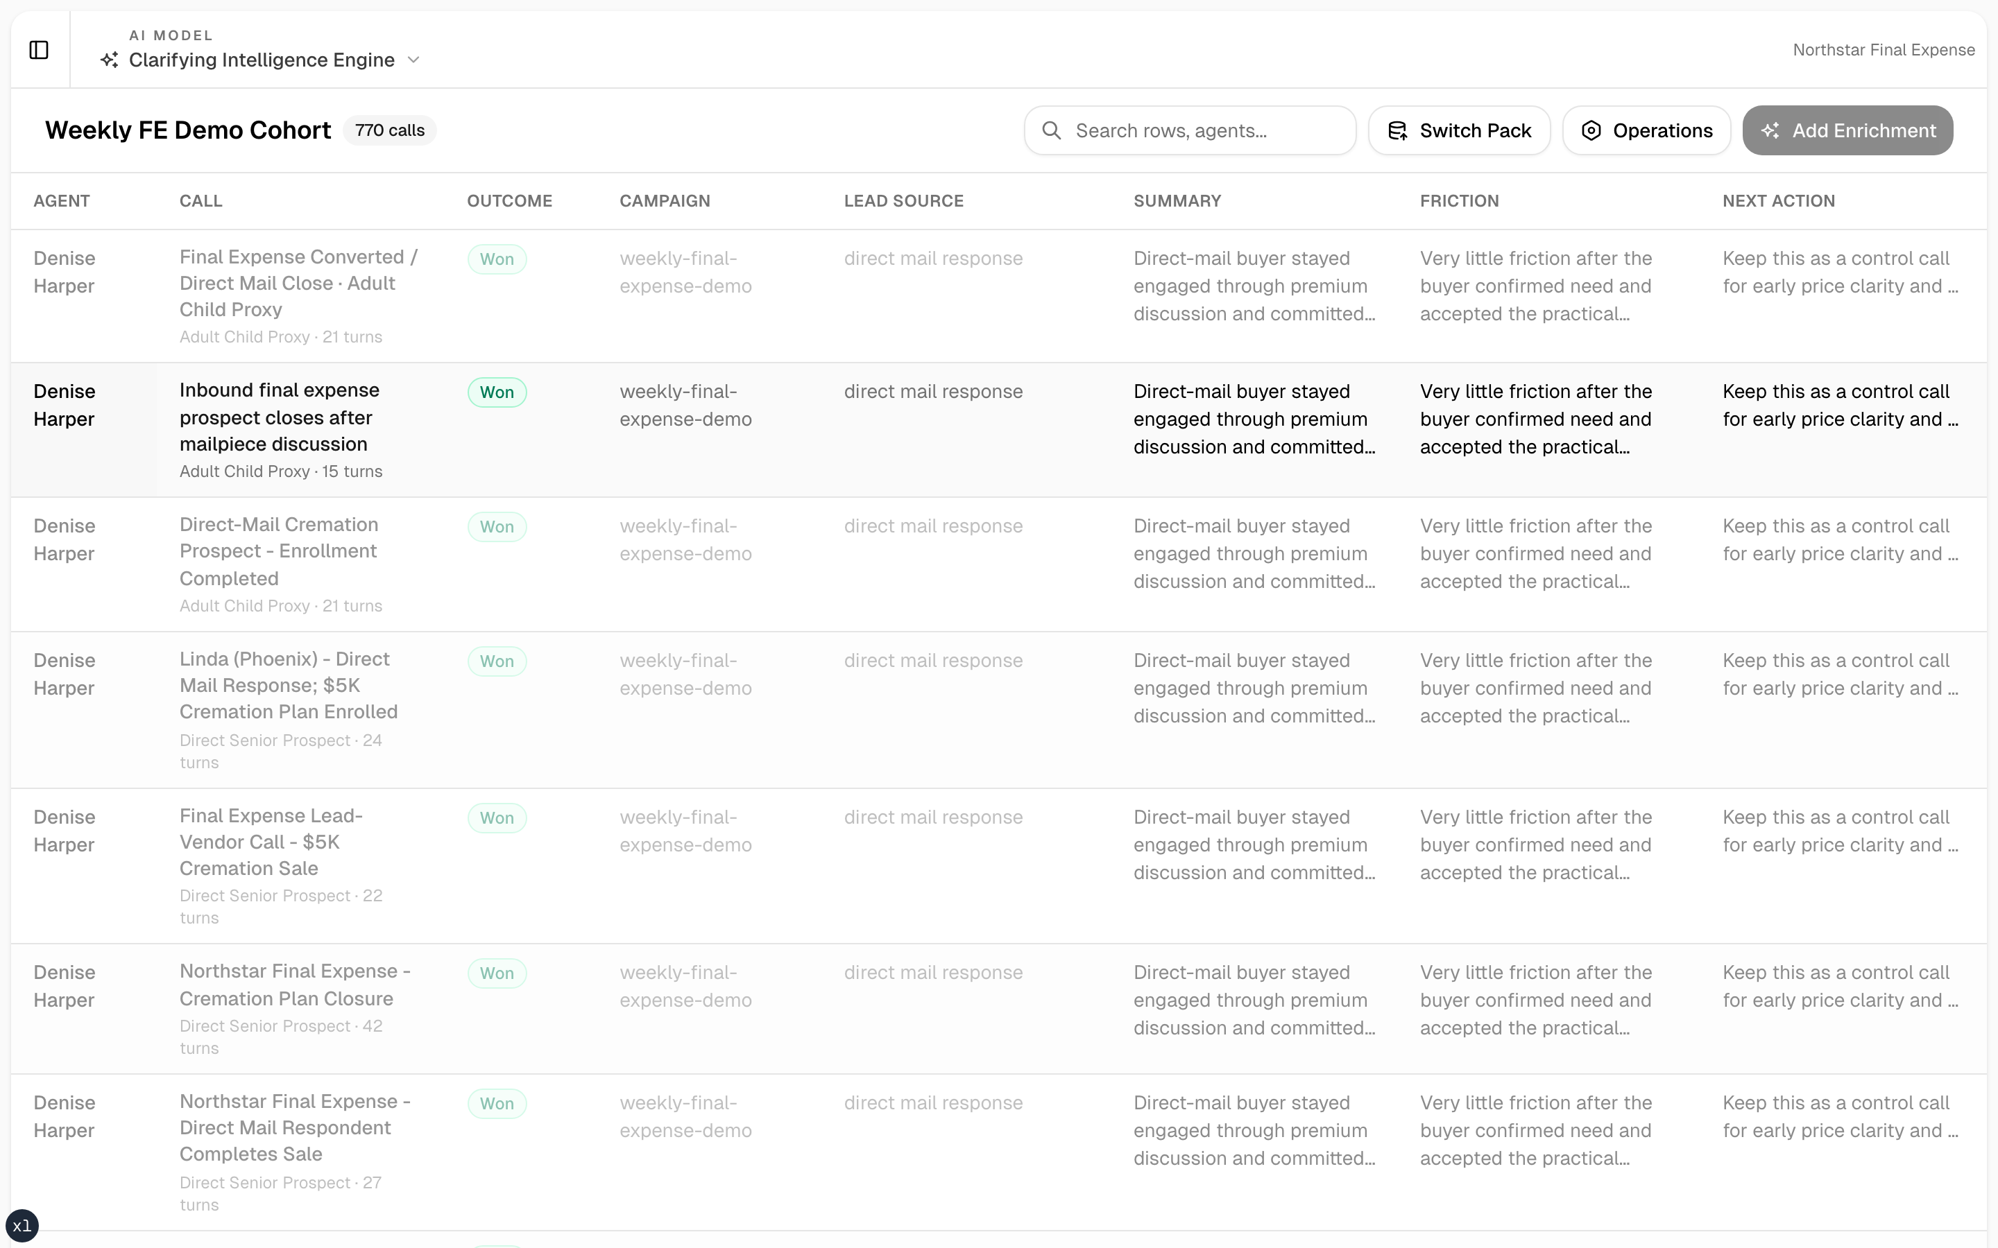Screen dimensions: 1998x1248
Task: Click the Switch Pack button
Action: [x=1458, y=130]
